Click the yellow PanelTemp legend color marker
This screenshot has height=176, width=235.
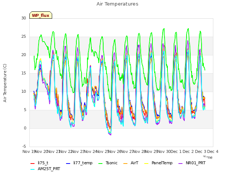[x=147, y=164]
